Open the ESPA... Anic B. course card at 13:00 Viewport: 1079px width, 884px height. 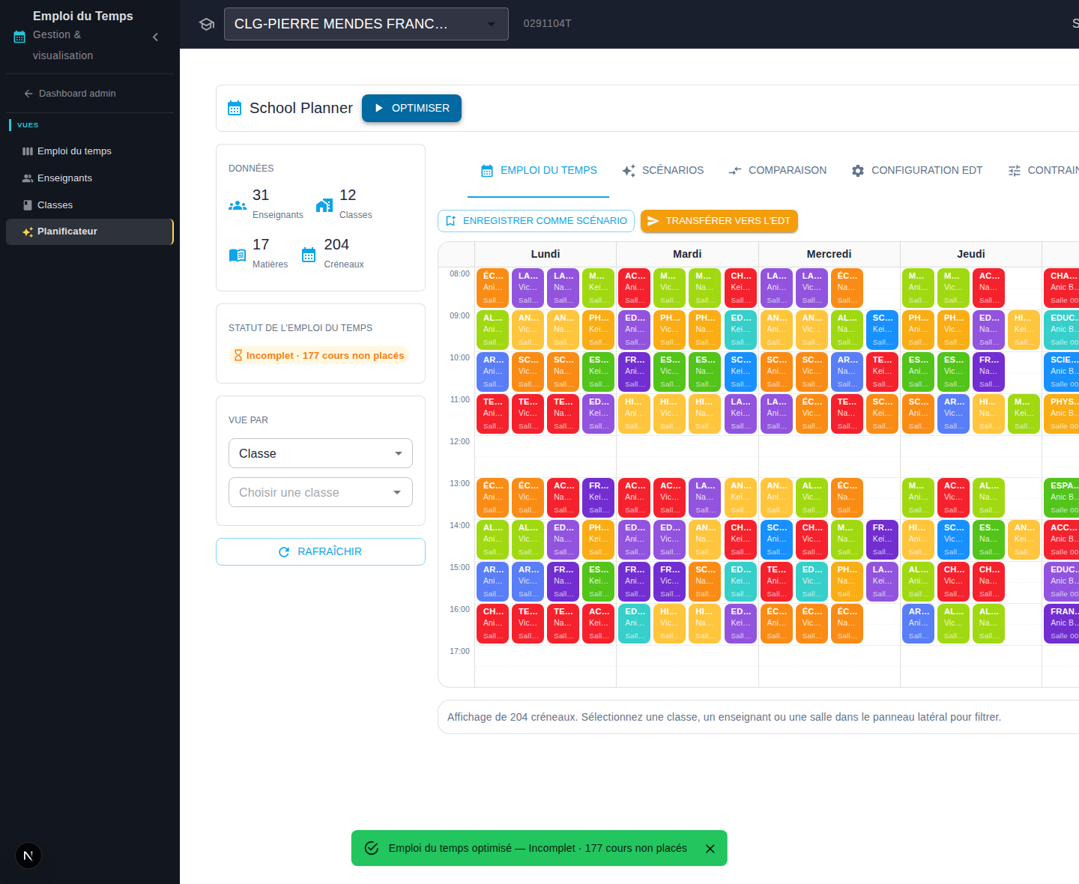pyautogui.click(x=1061, y=497)
